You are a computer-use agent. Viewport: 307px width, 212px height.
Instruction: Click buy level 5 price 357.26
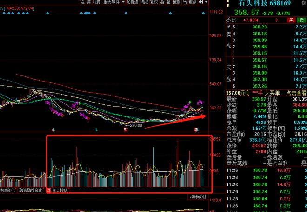tap(260, 86)
